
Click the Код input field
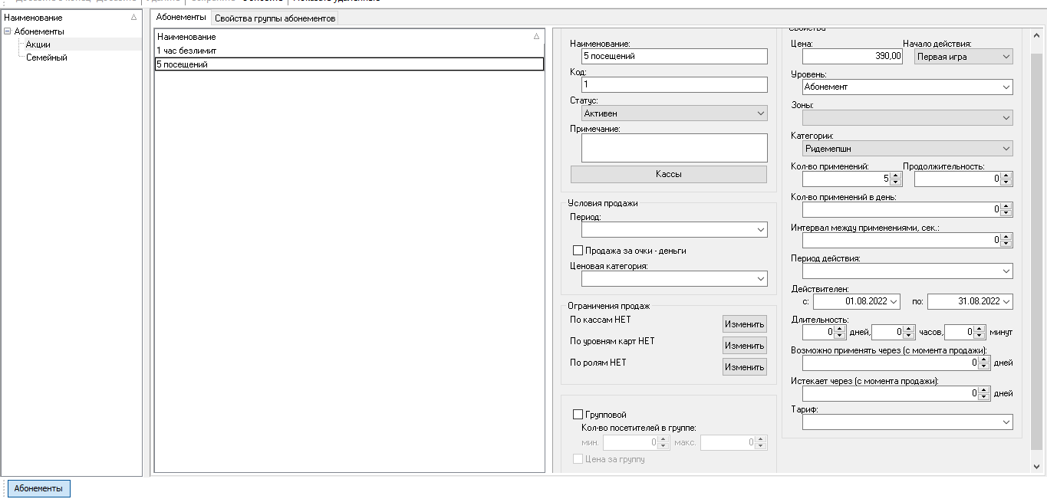(674, 84)
